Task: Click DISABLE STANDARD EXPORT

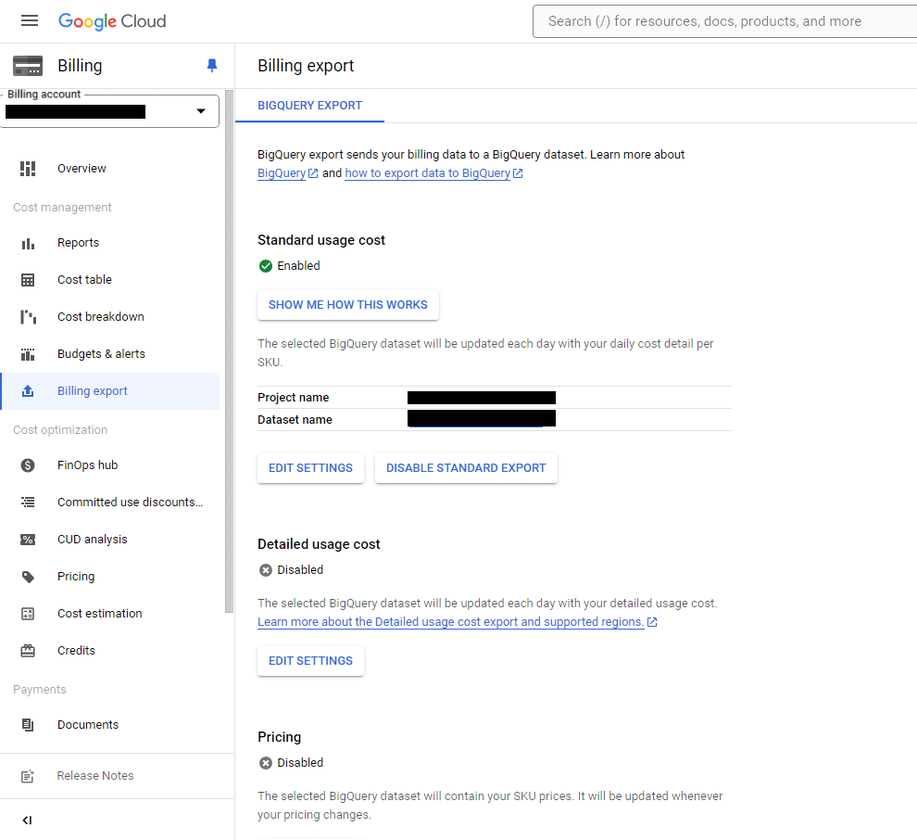Action: 466,468
